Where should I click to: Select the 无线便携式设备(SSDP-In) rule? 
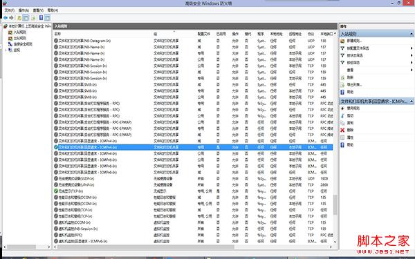point(193,178)
